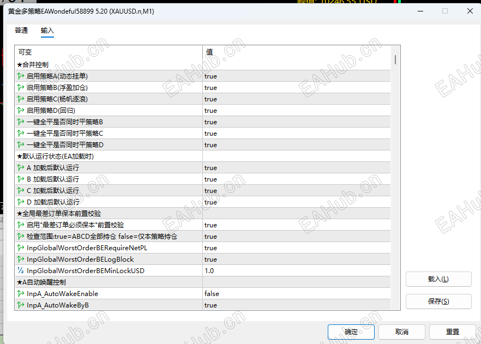Close the EA settings dialog window
Viewport: 481px width, 344px height.
pyautogui.click(x=470, y=11)
